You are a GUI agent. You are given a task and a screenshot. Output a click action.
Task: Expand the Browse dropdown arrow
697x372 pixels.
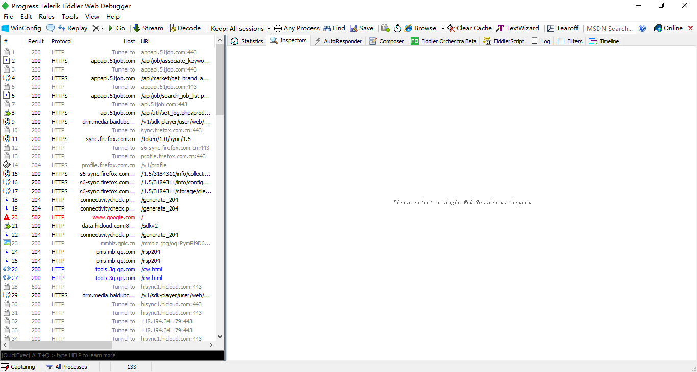(x=443, y=28)
